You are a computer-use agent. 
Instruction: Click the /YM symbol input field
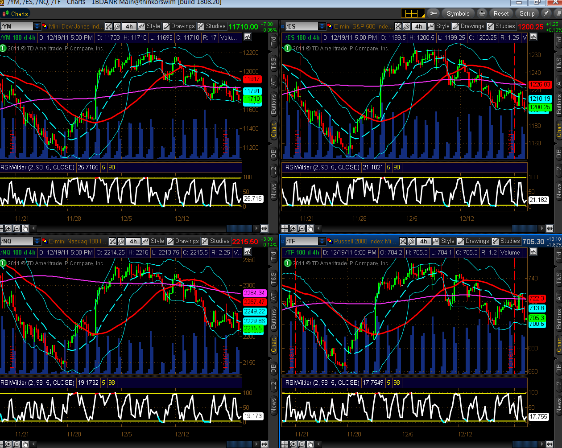[17, 27]
